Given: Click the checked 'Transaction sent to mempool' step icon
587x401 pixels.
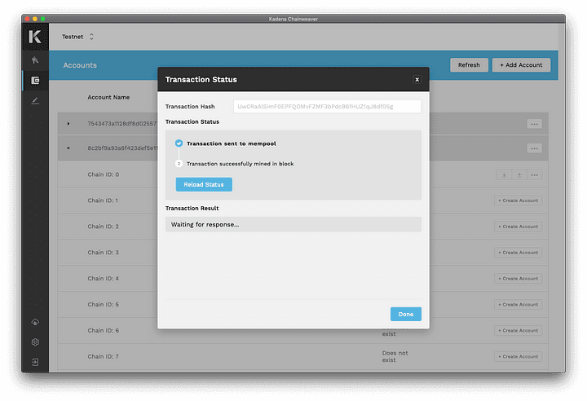Looking at the screenshot, I should tap(179, 143).
